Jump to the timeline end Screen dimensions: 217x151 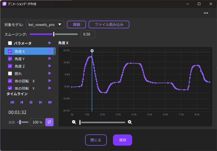click(50, 102)
